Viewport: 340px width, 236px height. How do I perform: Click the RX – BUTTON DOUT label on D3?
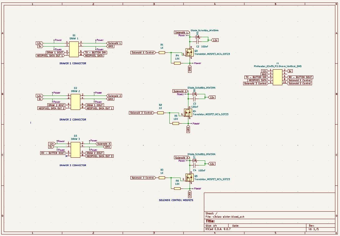click(x=53, y=153)
